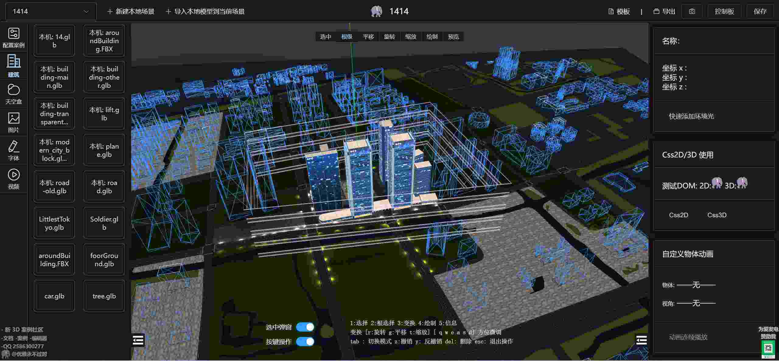779x361 pixels.
Task: Add the Soldier.glb model thumbnail
Action: (x=104, y=223)
